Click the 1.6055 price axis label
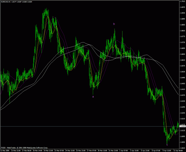Viewport: 186px width, 152px height. click(182, 142)
